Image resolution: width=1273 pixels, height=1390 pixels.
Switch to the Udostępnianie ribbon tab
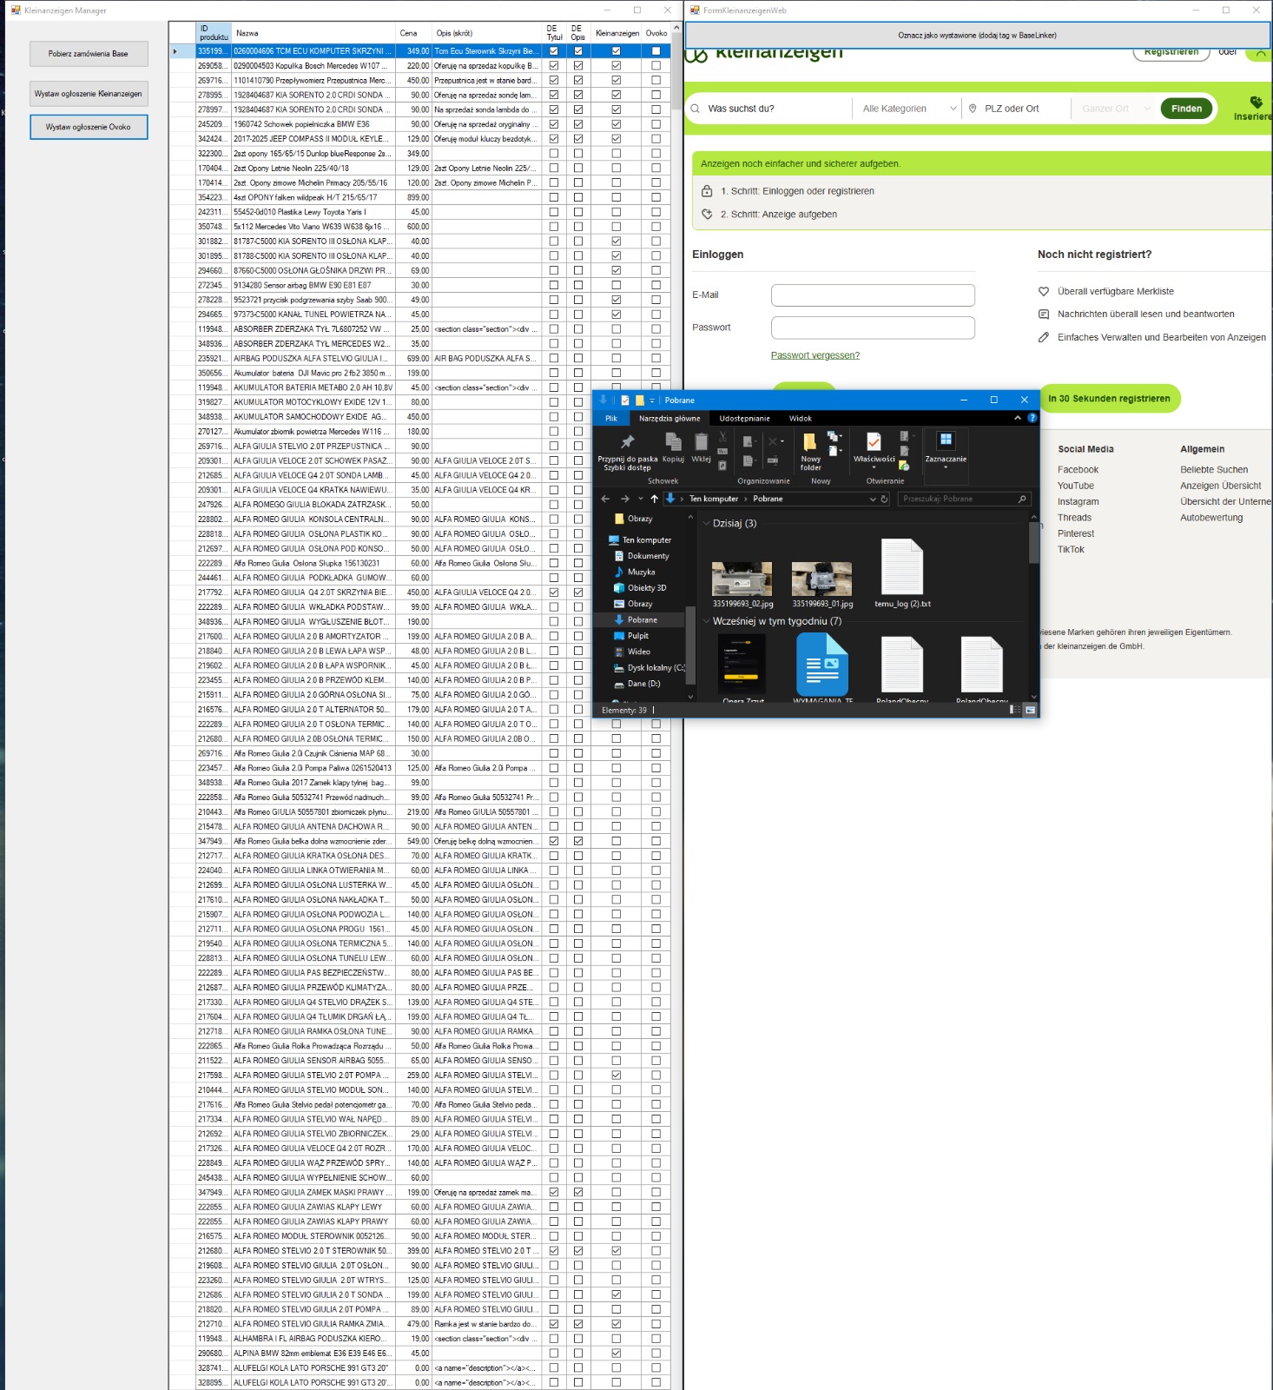(744, 418)
